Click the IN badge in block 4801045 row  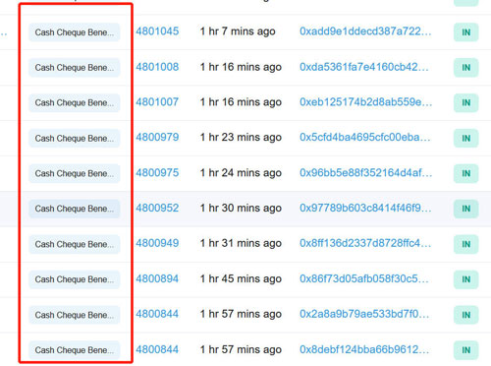pyautogui.click(x=466, y=32)
